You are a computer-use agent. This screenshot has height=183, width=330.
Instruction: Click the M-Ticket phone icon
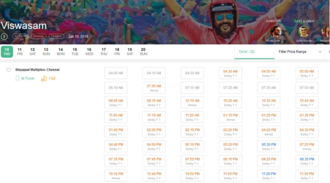18,79
